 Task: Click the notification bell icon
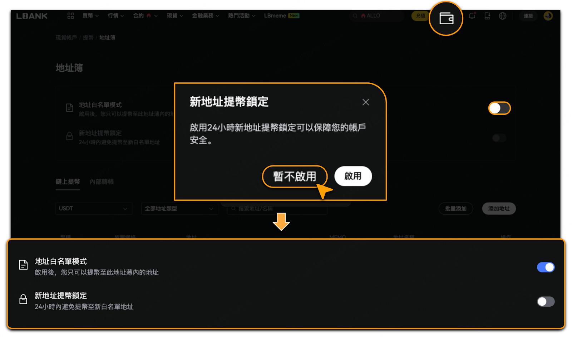point(472,16)
